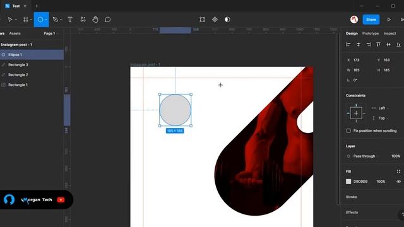Viewport: 404px width, 227px height.
Task: Open the Resources tool
Action: [x=83, y=20]
